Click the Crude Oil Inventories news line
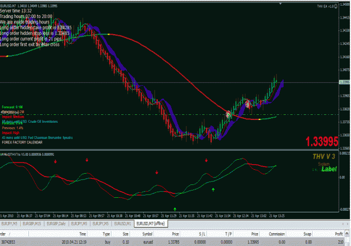351x246 pixels. 30,122
